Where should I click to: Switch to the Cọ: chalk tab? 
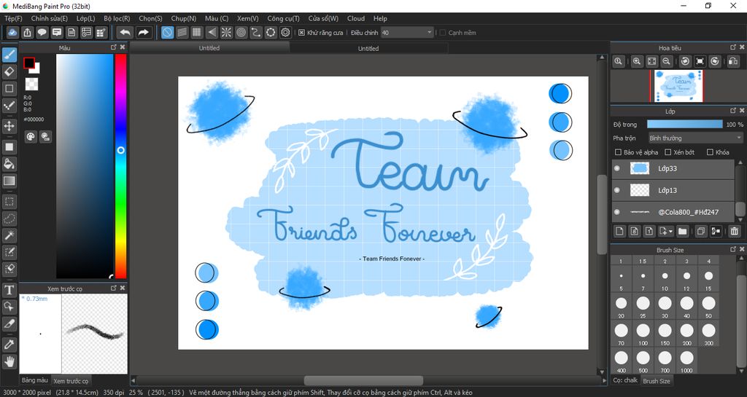coord(625,380)
